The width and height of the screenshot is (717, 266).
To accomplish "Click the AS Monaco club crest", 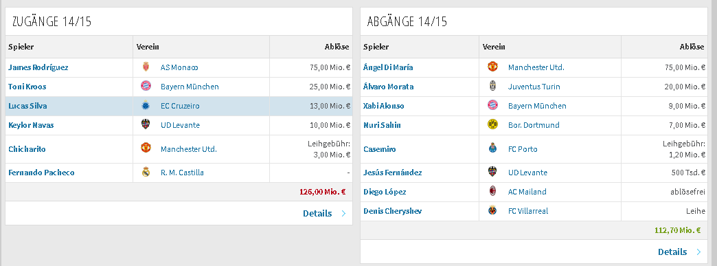I will [146, 67].
